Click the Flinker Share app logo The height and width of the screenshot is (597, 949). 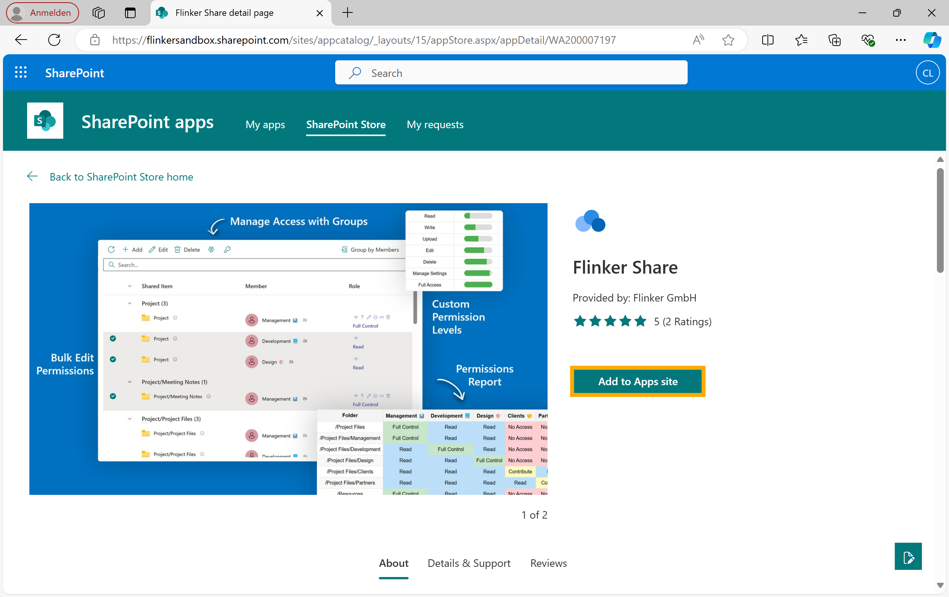click(590, 221)
